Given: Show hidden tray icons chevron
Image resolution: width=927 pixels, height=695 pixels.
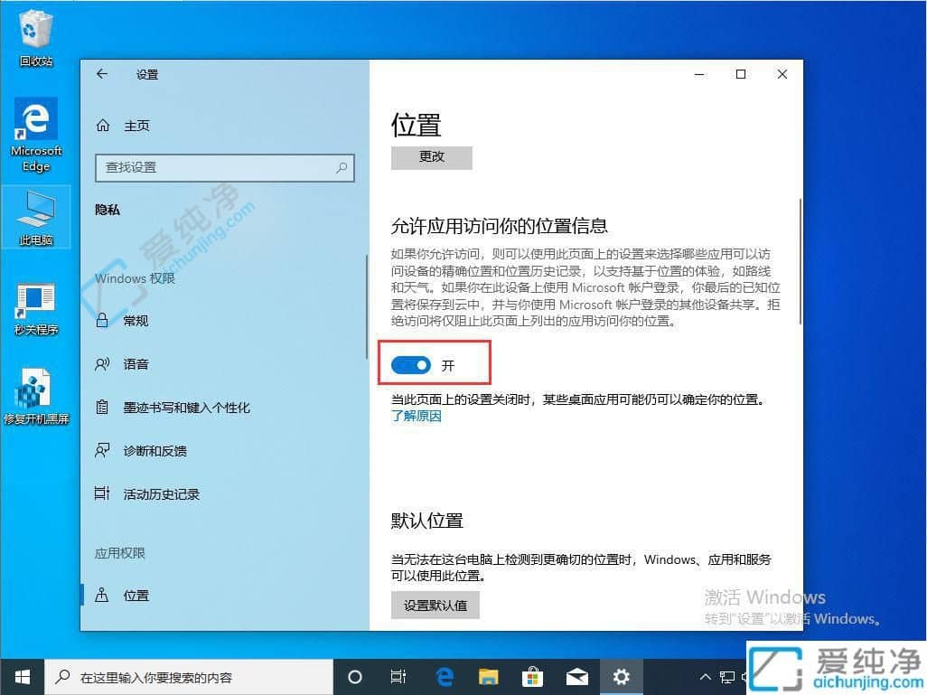Looking at the screenshot, I should [706, 677].
